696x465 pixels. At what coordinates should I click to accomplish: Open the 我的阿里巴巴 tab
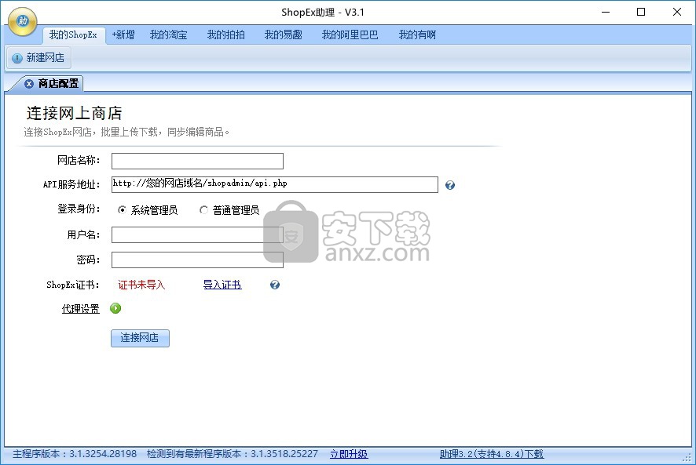click(350, 35)
